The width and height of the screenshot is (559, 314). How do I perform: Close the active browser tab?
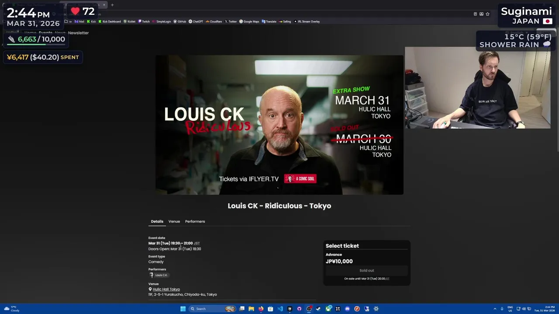tap(104, 5)
